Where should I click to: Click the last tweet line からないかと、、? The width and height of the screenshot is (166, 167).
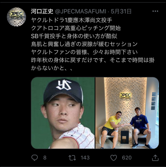click(x=52, y=68)
